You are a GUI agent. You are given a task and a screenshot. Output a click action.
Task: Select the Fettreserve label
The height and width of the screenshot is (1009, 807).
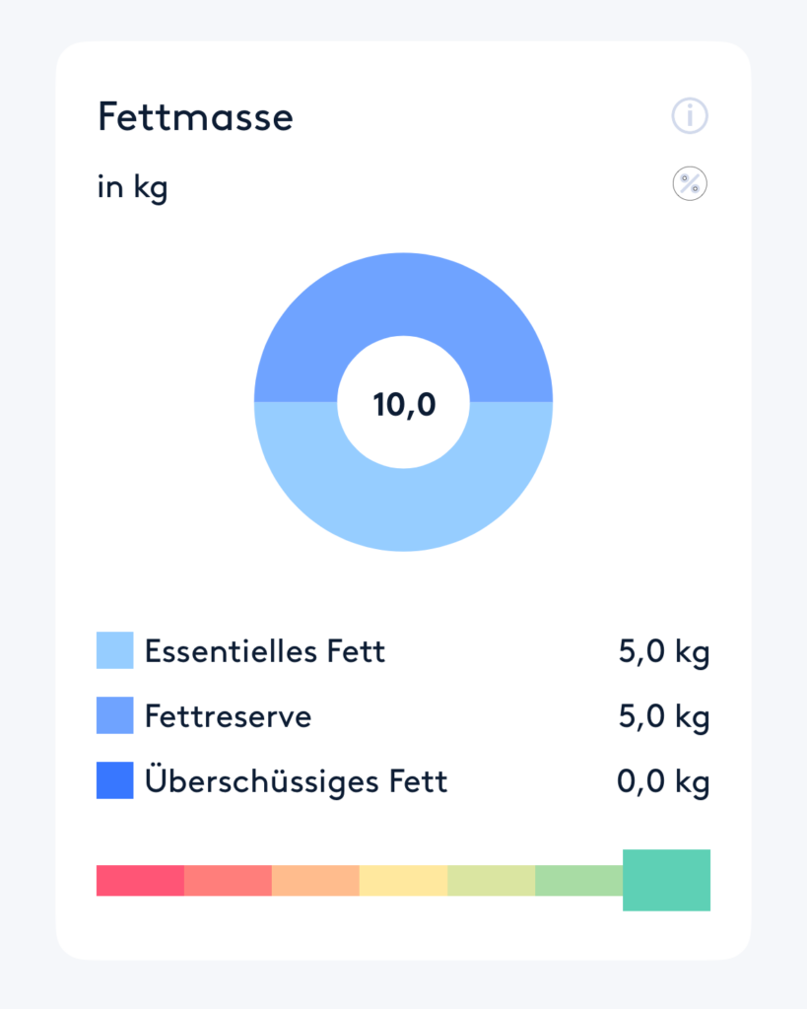pos(228,716)
